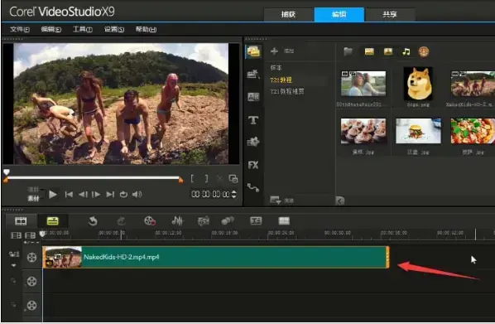Screen dimensions: 495x324
Task: Open the 文件 (File) menu
Action: tap(20, 29)
